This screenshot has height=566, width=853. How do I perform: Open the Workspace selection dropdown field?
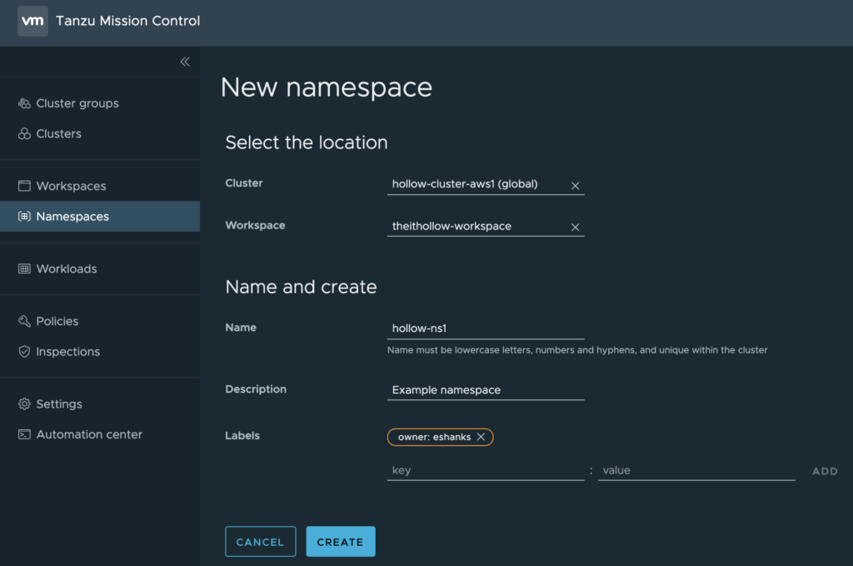476,226
